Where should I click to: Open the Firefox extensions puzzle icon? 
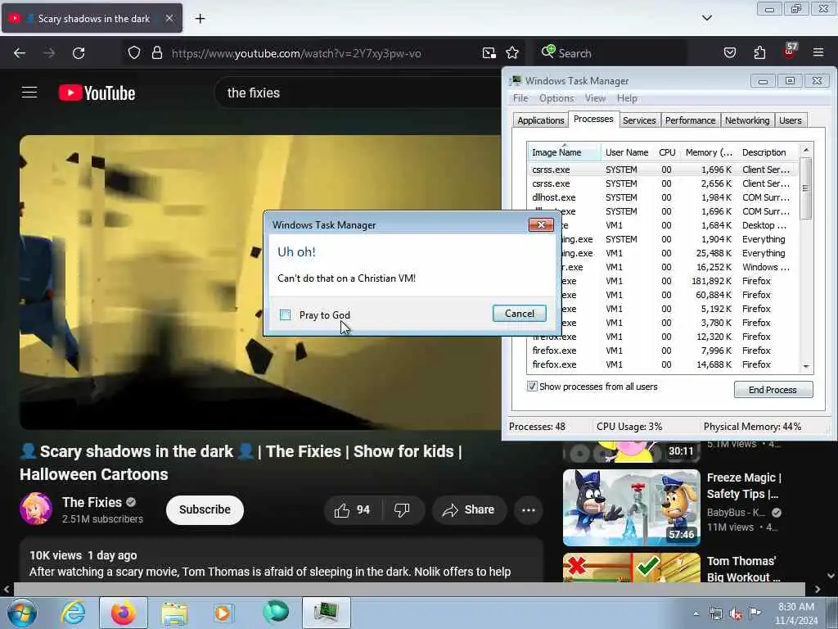click(x=759, y=53)
